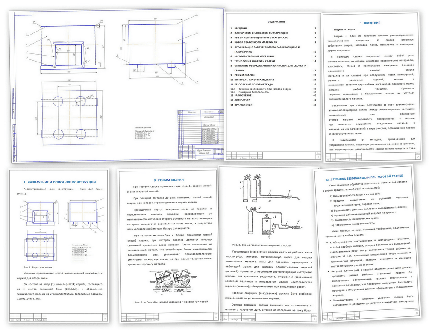Open the page with the gas cylinder schemes
429x330 pixels.
click(x=269, y=245)
